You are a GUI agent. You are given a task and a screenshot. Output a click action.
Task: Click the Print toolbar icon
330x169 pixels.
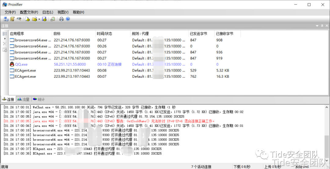(x=61, y=19)
